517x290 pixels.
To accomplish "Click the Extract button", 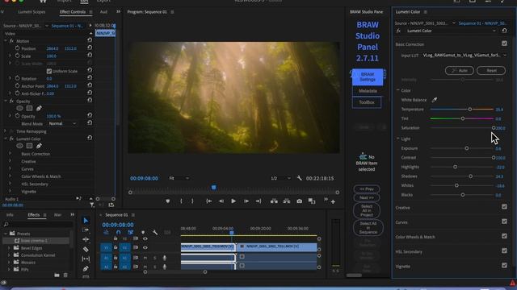I will pyautogui.click(x=287, y=201).
